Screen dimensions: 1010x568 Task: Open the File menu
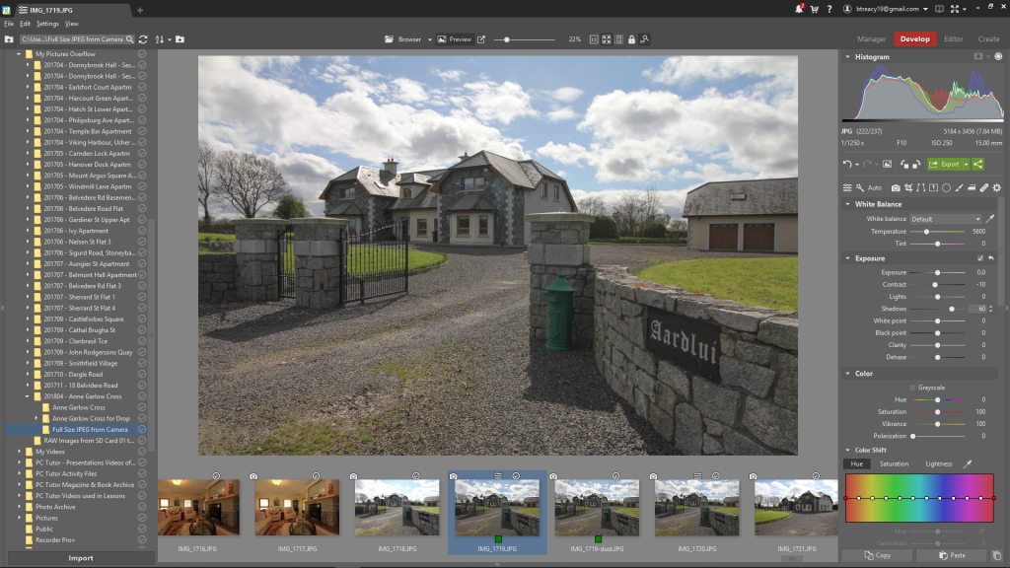pyautogui.click(x=9, y=24)
